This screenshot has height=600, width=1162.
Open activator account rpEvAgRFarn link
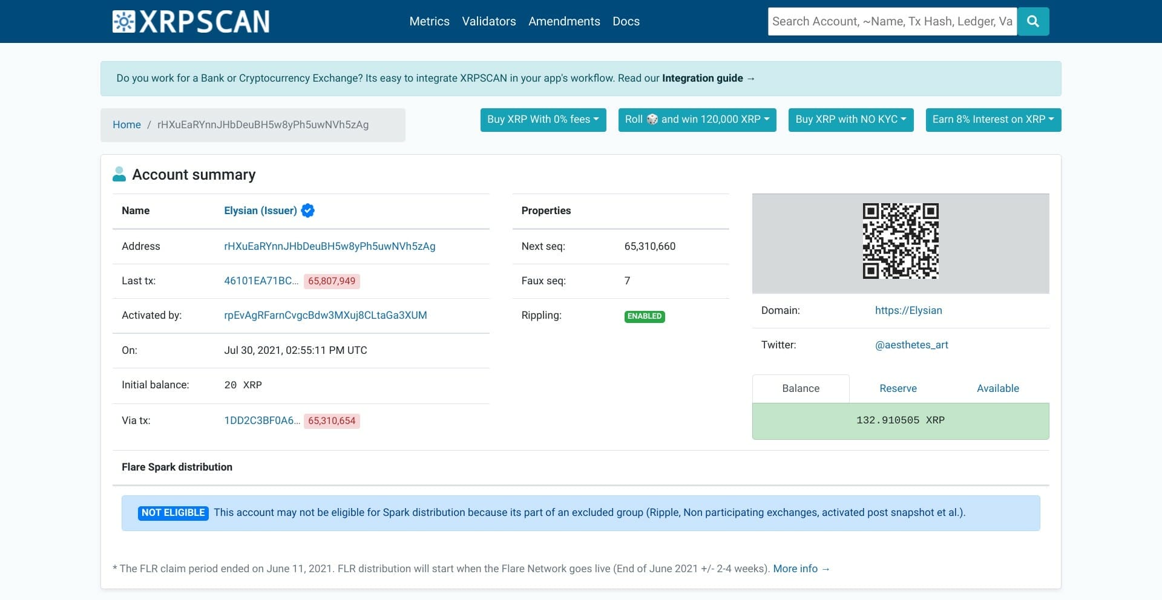(326, 315)
